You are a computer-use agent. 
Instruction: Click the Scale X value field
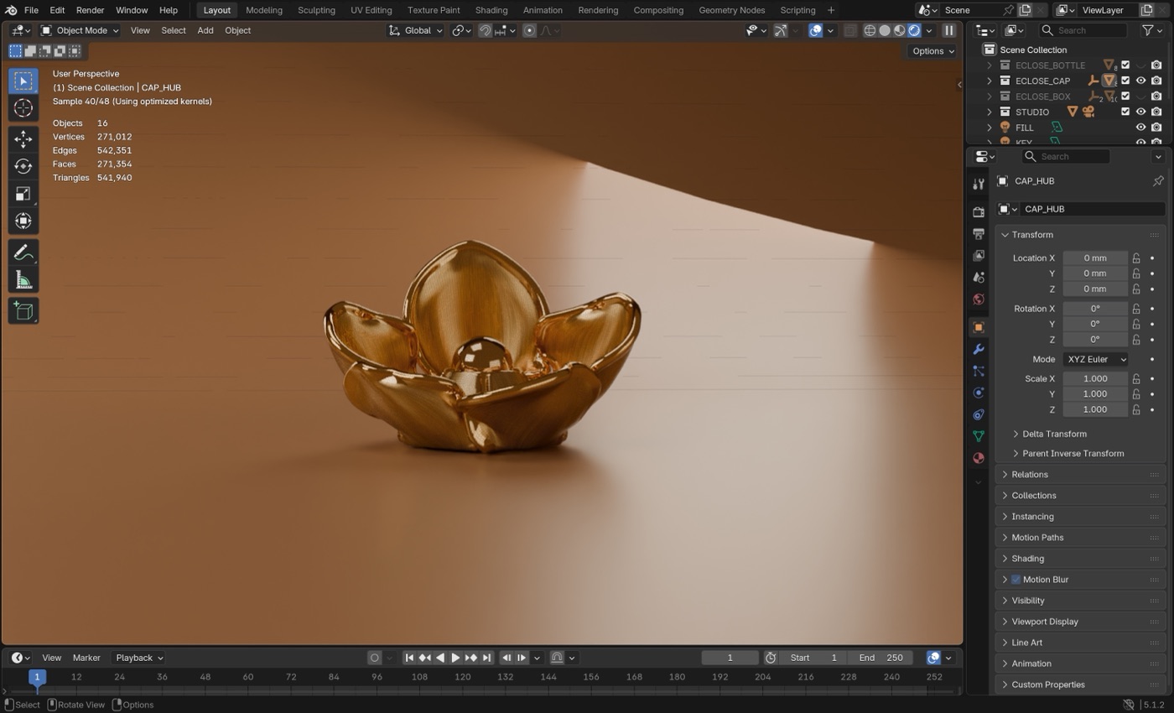pyautogui.click(x=1095, y=378)
